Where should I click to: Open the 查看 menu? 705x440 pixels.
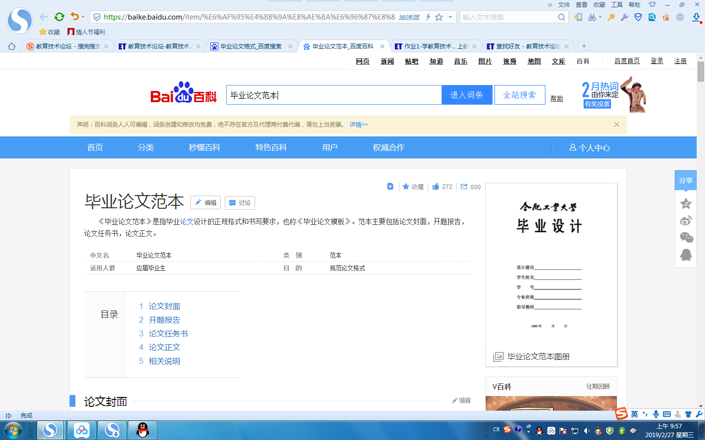click(582, 4)
